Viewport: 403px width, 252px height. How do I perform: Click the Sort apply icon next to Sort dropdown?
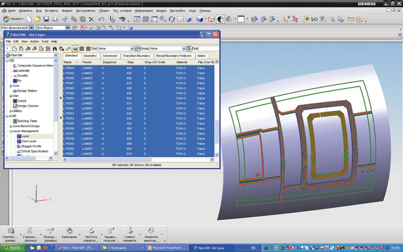[137, 48]
